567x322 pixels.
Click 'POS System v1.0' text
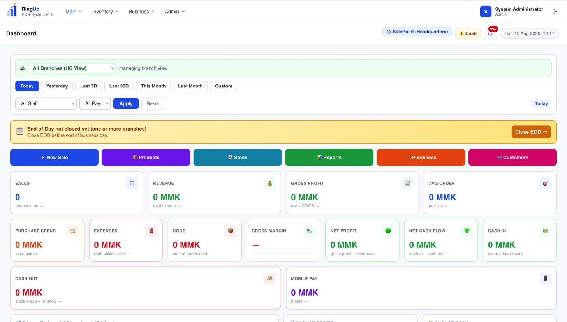tap(37, 14)
